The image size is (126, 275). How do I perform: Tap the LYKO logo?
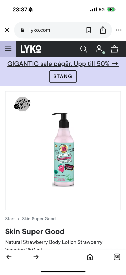pos(31,49)
